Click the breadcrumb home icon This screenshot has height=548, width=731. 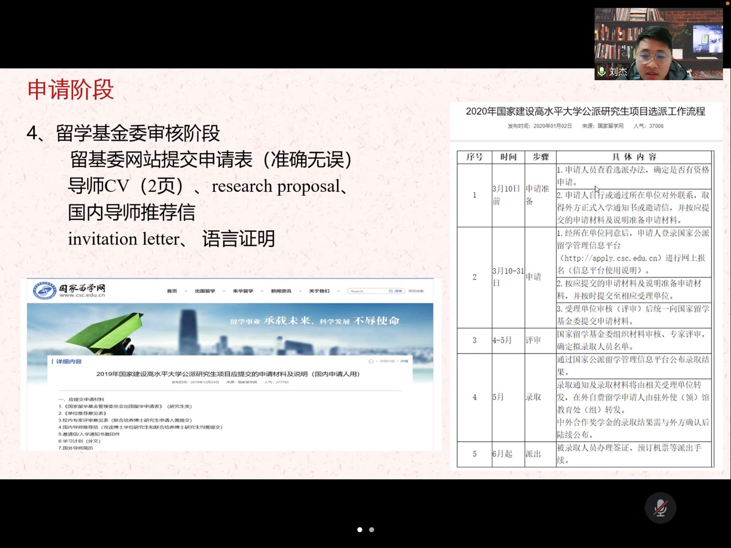[371, 361]
